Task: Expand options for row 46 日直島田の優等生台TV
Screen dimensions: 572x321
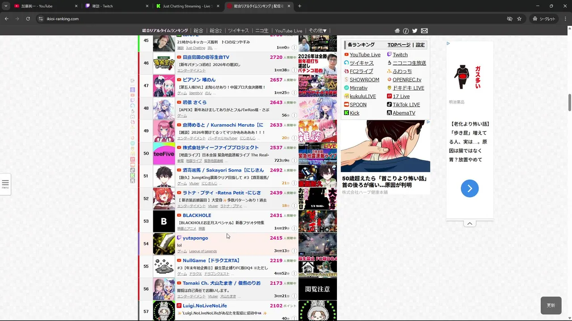Action: 294,70
